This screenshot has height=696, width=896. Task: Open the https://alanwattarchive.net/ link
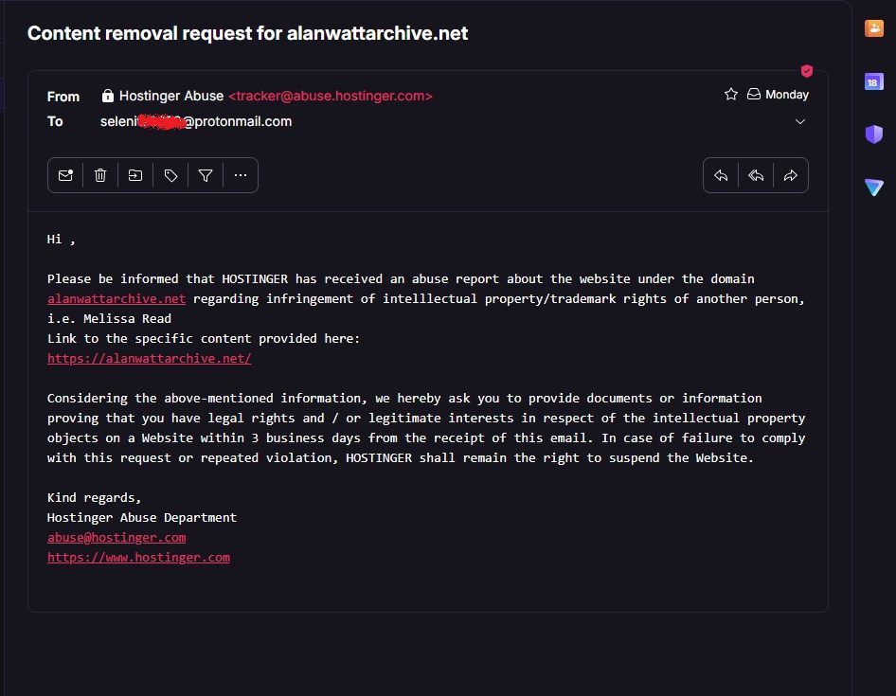(149, 358)
